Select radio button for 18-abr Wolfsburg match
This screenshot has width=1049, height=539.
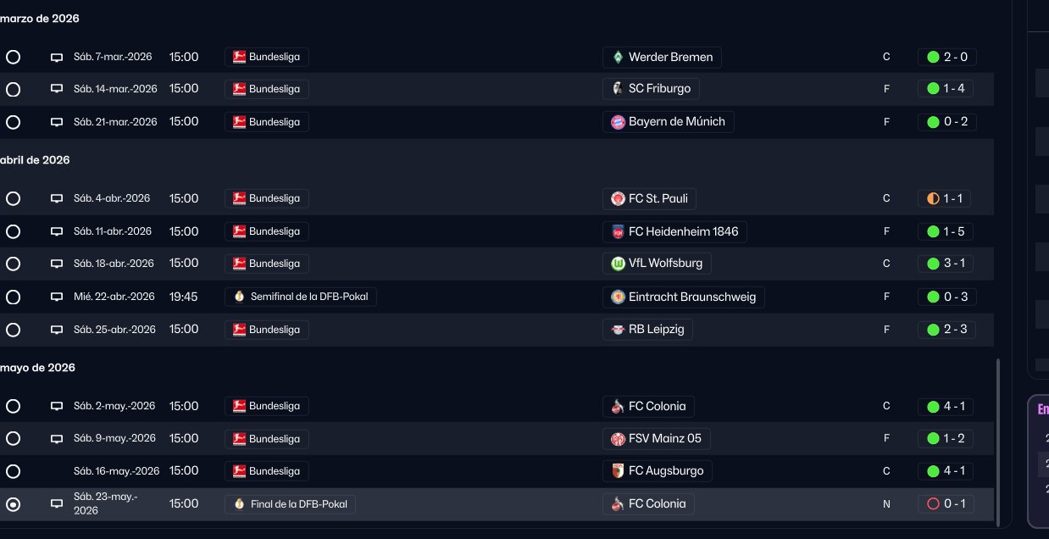[x=13, y=264]
